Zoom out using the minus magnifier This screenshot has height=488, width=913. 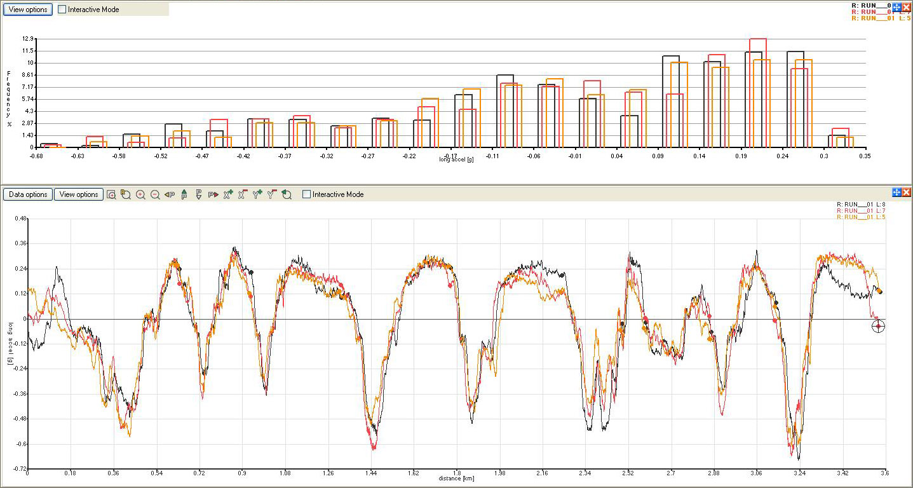click(x=155, y=194)
